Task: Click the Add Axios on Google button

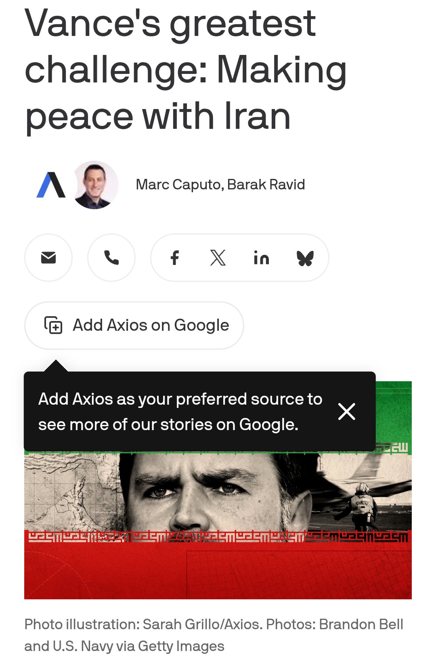Action: click(134, 326)
